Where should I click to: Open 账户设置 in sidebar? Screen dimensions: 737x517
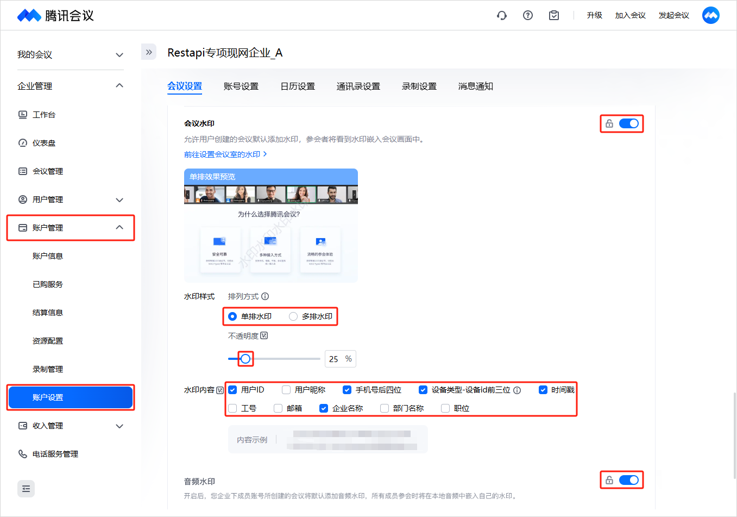click(71, 397)
